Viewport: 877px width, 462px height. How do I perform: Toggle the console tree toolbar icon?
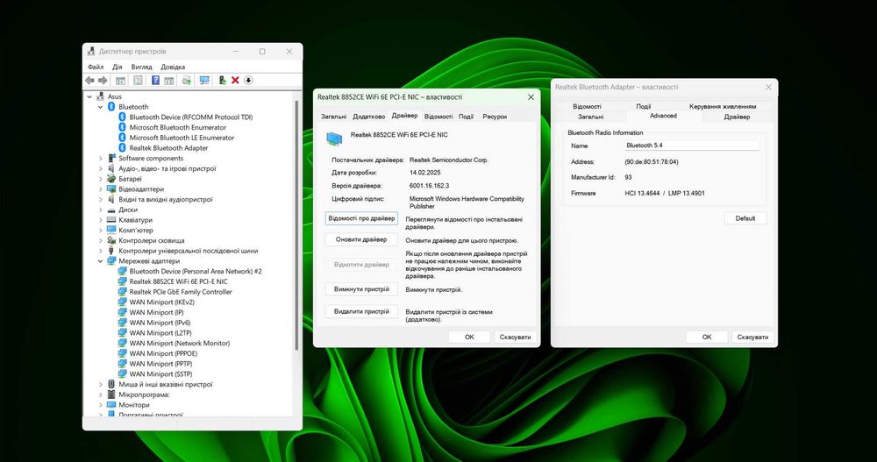tap(120, 81)
